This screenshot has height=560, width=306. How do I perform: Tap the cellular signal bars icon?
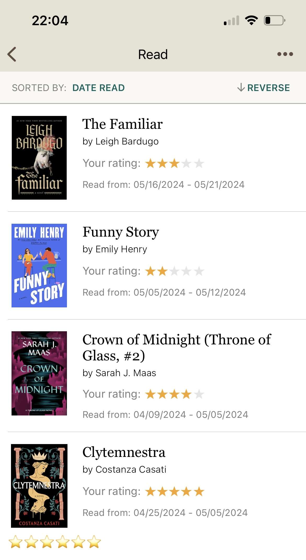pyautogui.click(x=232, y=21)
